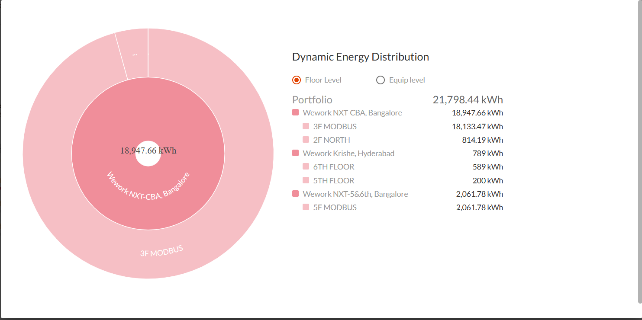Click color swatch beside 5TH FLOOR
The height and width of the screenshot is (320, 642).
(306, 180)
